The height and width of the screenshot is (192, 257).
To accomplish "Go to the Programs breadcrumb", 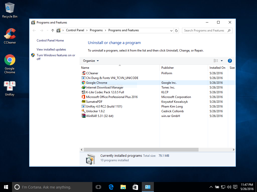I will pos(96,30).
